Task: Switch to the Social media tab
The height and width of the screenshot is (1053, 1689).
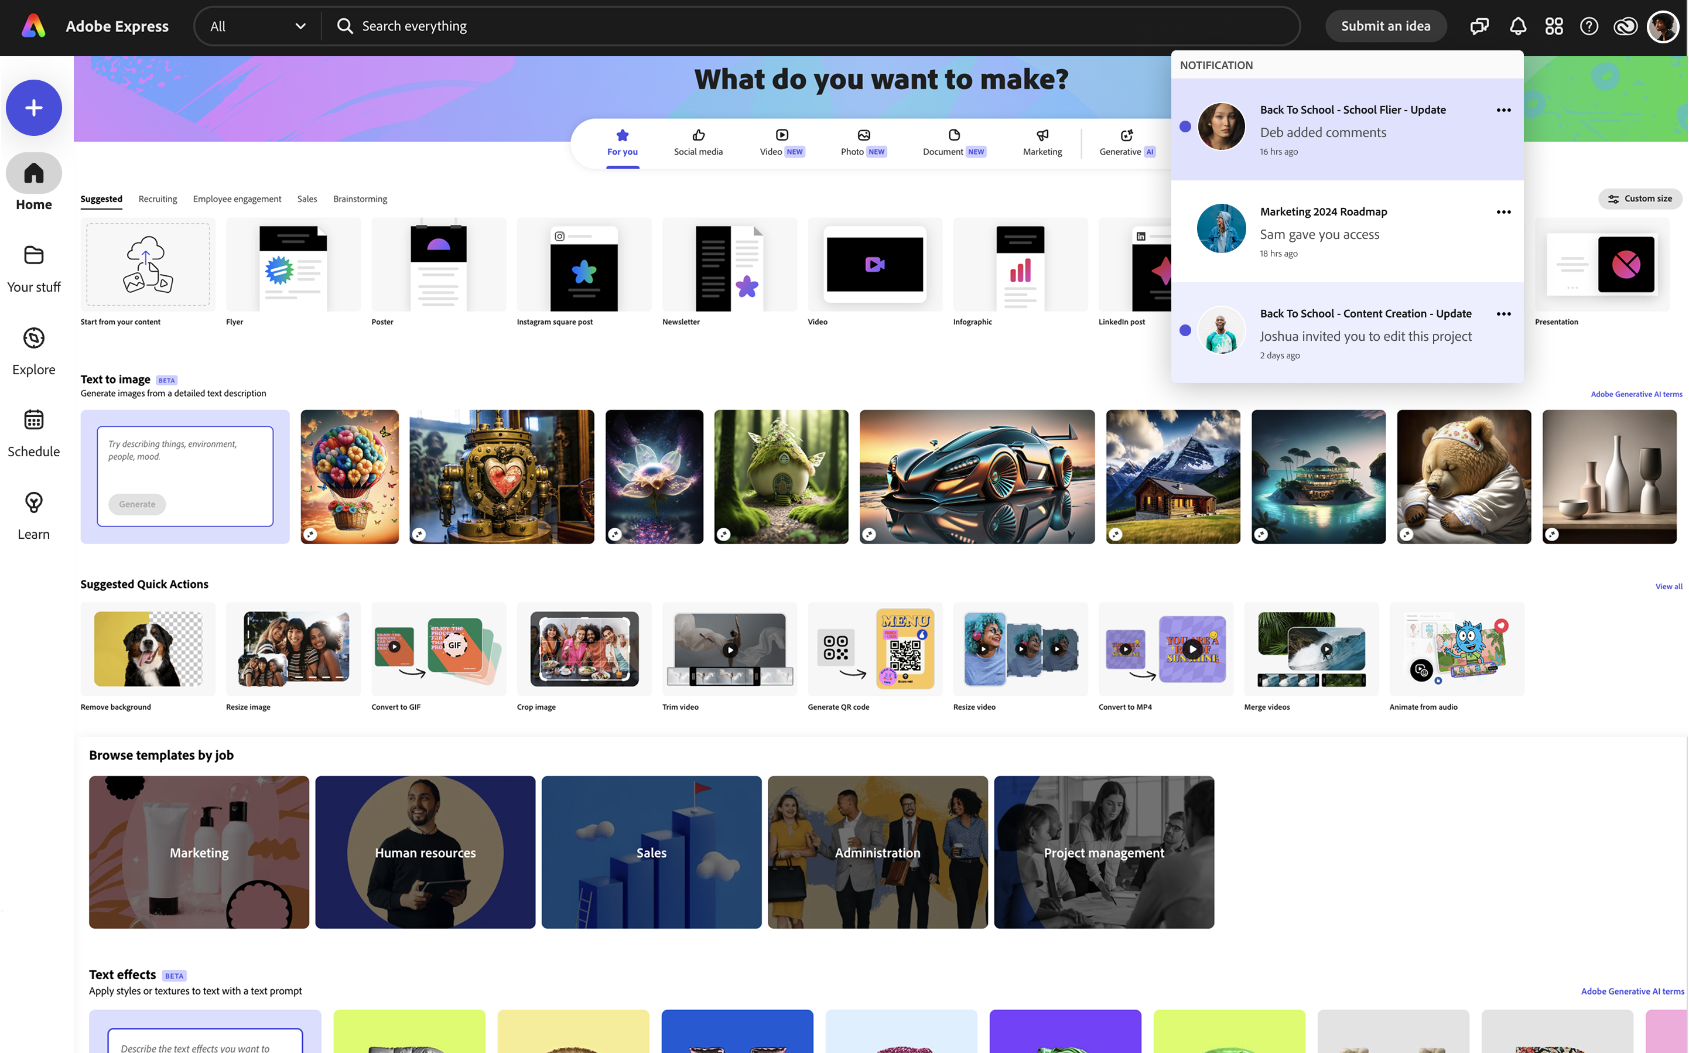Action: click(x=698, y=142)
